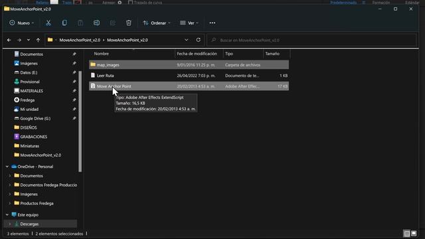Switch to large icons view in status bar
The height and width of the screenshot is (239, 425).
[414, 234]
